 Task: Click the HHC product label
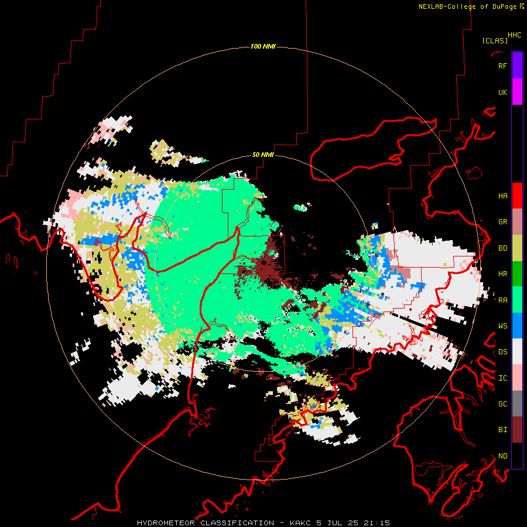514,35
